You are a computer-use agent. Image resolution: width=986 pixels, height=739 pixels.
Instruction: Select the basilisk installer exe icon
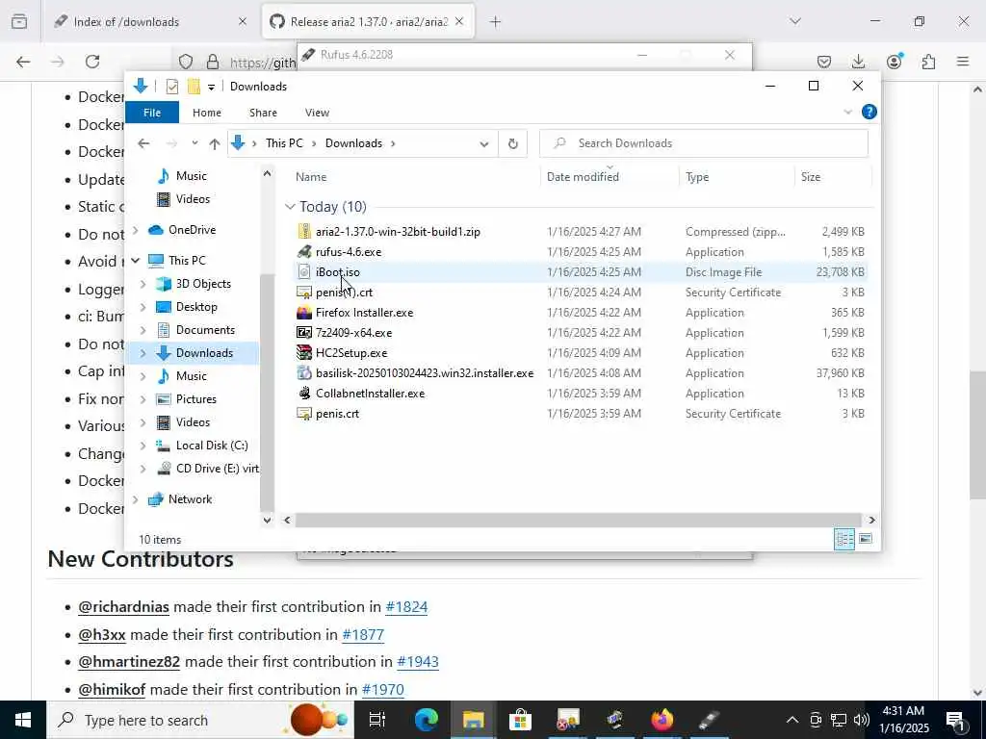304,372
